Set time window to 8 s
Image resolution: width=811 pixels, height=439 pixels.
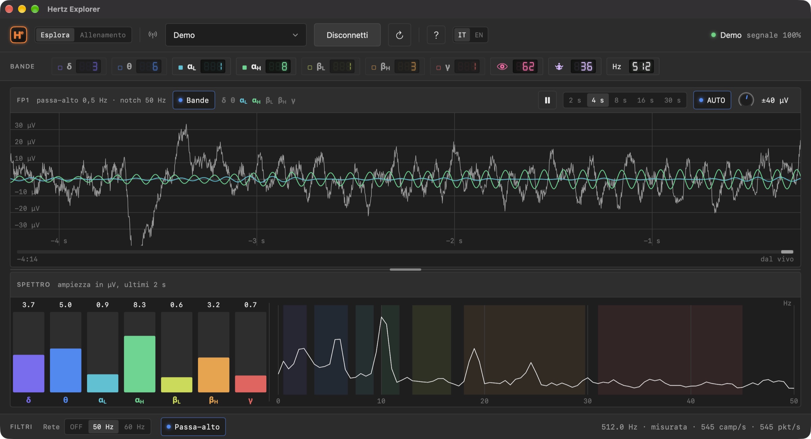620,100
